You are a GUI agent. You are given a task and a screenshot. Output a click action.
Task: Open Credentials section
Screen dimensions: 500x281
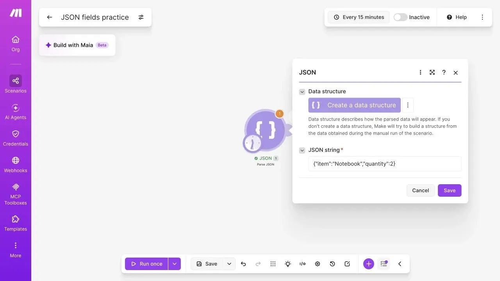[16, 138]
